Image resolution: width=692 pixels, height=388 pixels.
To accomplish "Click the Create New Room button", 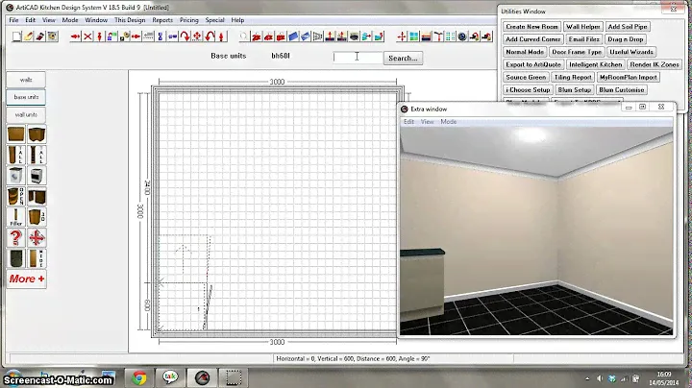I will tap(531, 27).
